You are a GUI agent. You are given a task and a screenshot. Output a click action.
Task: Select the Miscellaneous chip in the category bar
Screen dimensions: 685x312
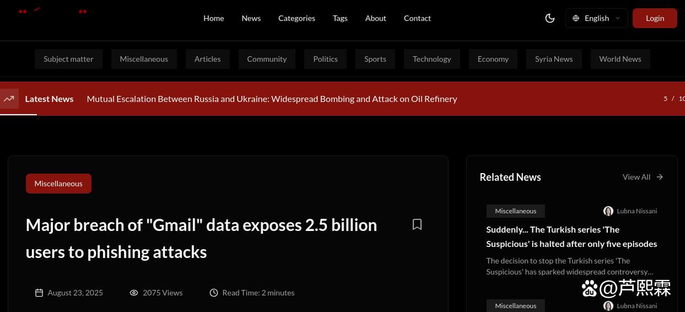(x=144, y=59)
